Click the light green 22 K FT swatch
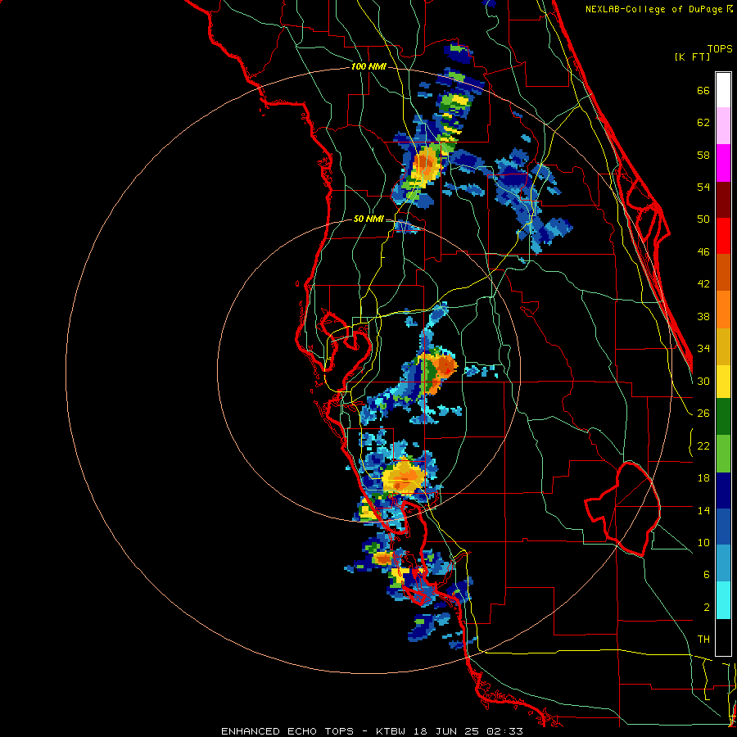737x737 pixels. tap(723, 453)
